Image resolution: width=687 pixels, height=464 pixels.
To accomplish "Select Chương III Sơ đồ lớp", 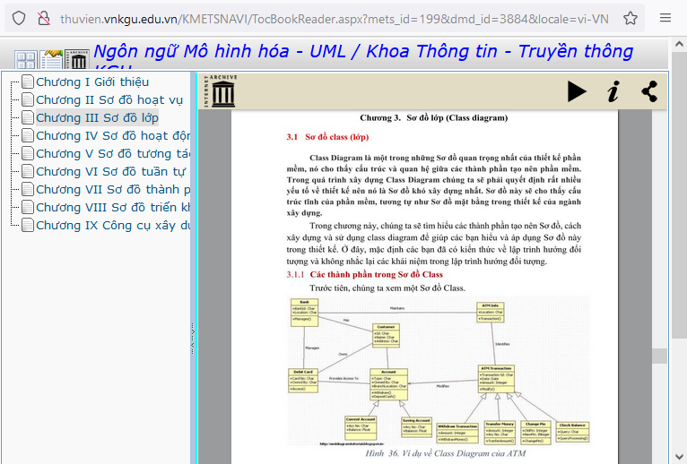I will click(x=97, y=118).
